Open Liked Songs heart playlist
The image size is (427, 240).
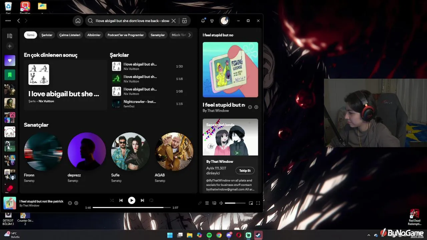(10, 61)
